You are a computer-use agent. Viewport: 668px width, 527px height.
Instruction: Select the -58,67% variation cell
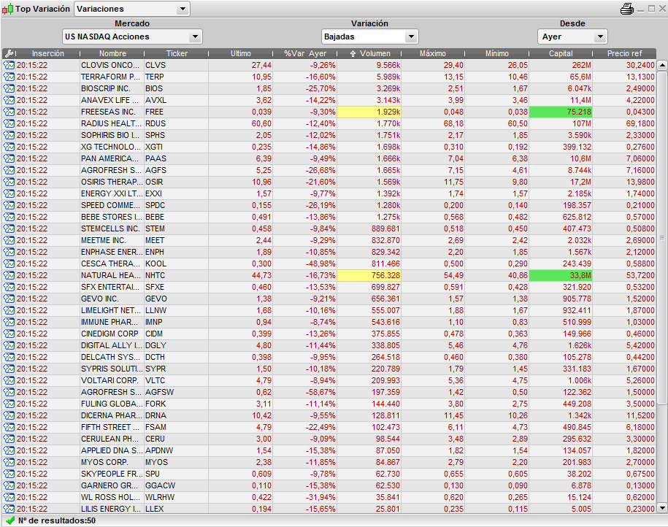coord(304,393)
